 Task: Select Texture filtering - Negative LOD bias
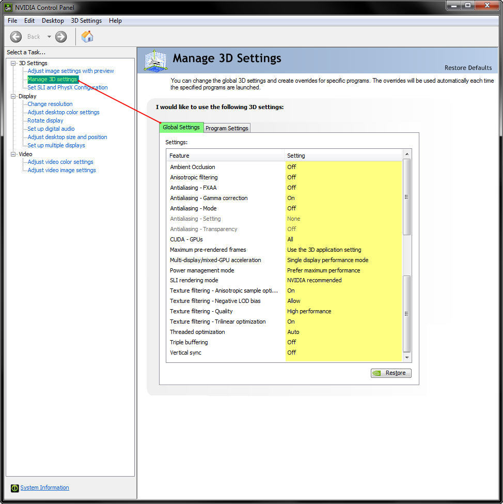(284, 300)
